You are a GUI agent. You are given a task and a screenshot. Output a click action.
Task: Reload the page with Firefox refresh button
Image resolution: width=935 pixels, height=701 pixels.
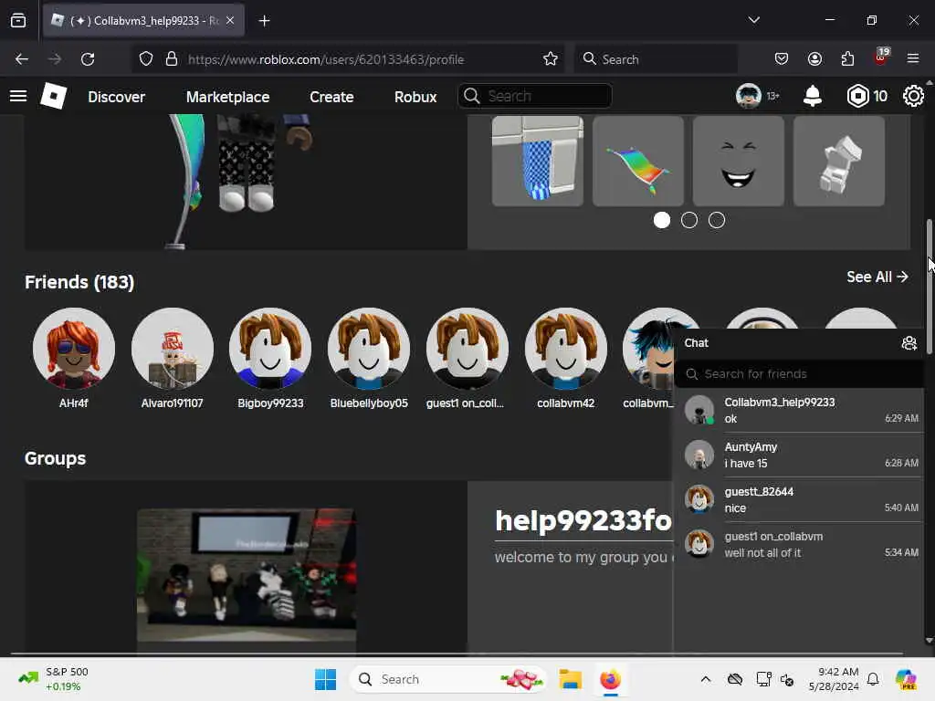88,59
